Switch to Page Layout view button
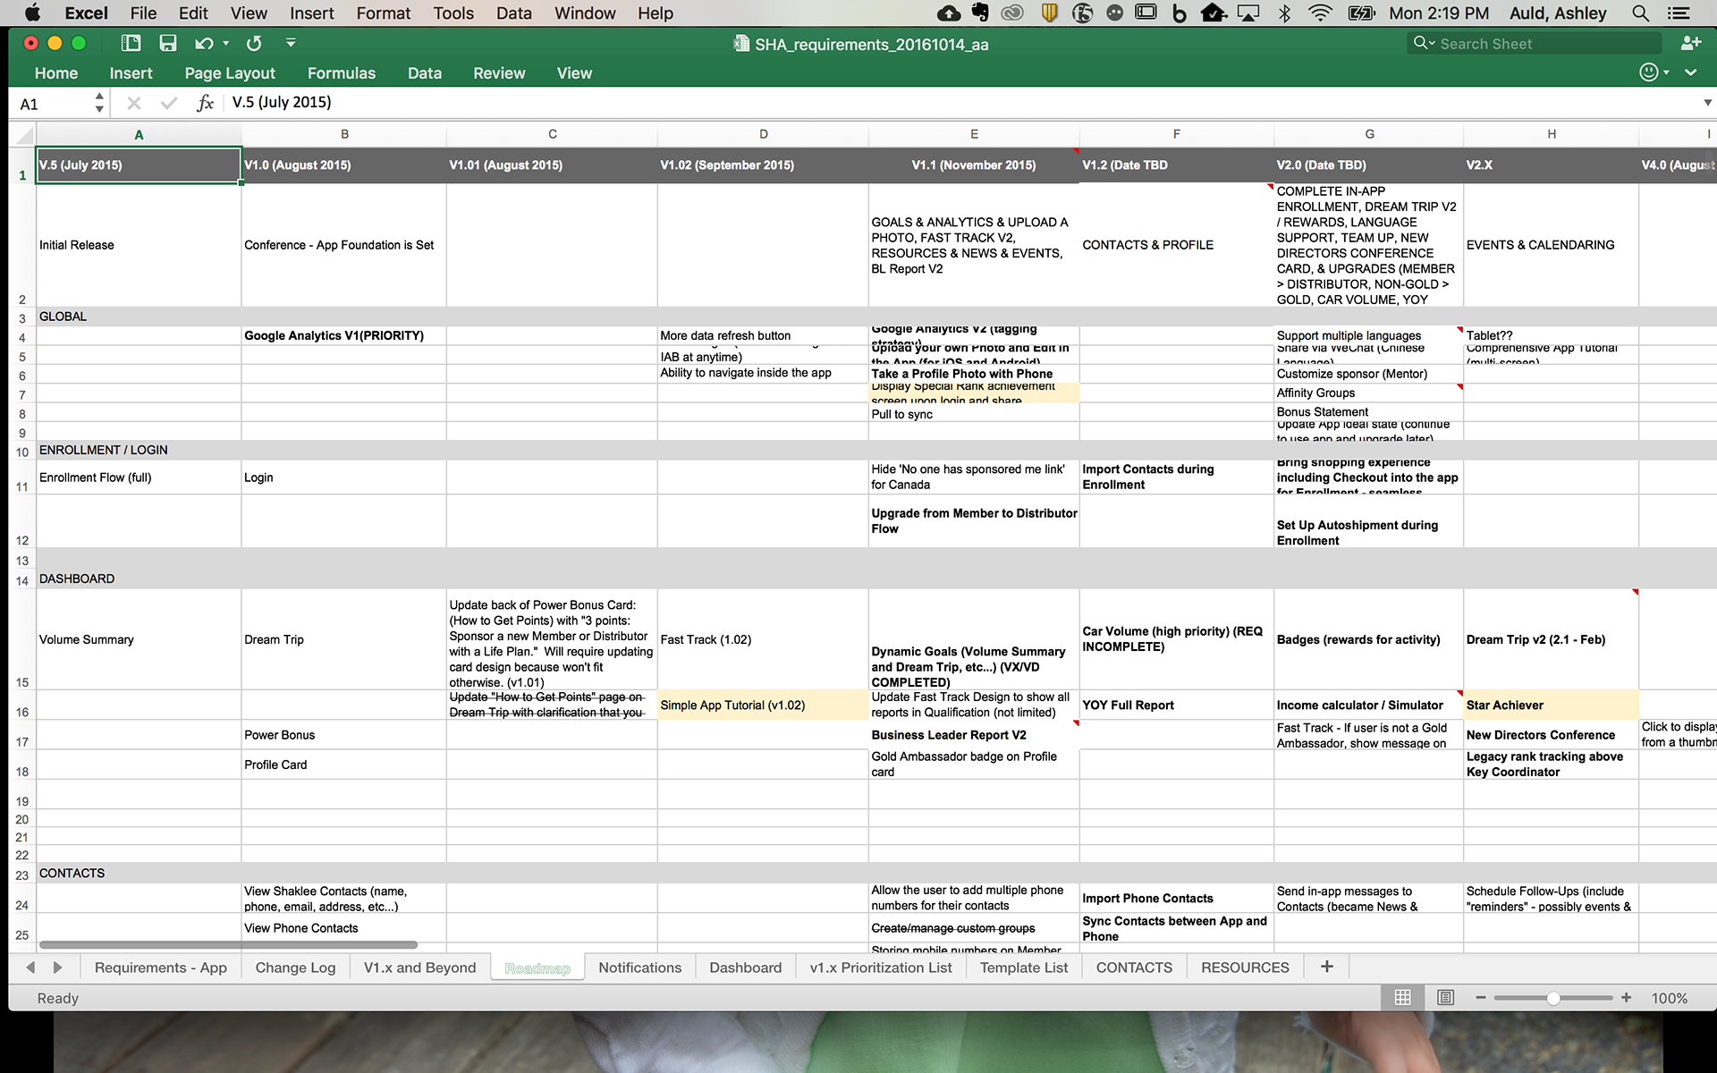Image resolution: width=1717 pixels, height=1073 pixels. (x=1445, y=997)
